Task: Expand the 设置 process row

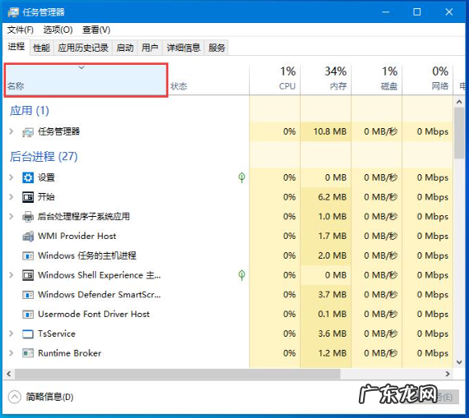Action: pos(11,177)
